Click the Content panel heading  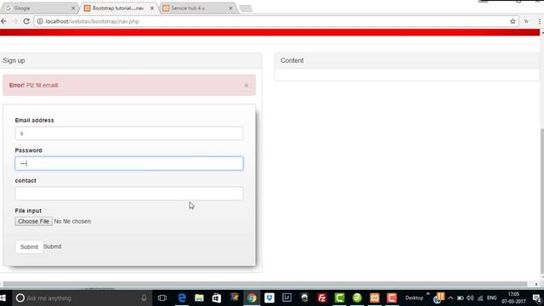point(292,60)
